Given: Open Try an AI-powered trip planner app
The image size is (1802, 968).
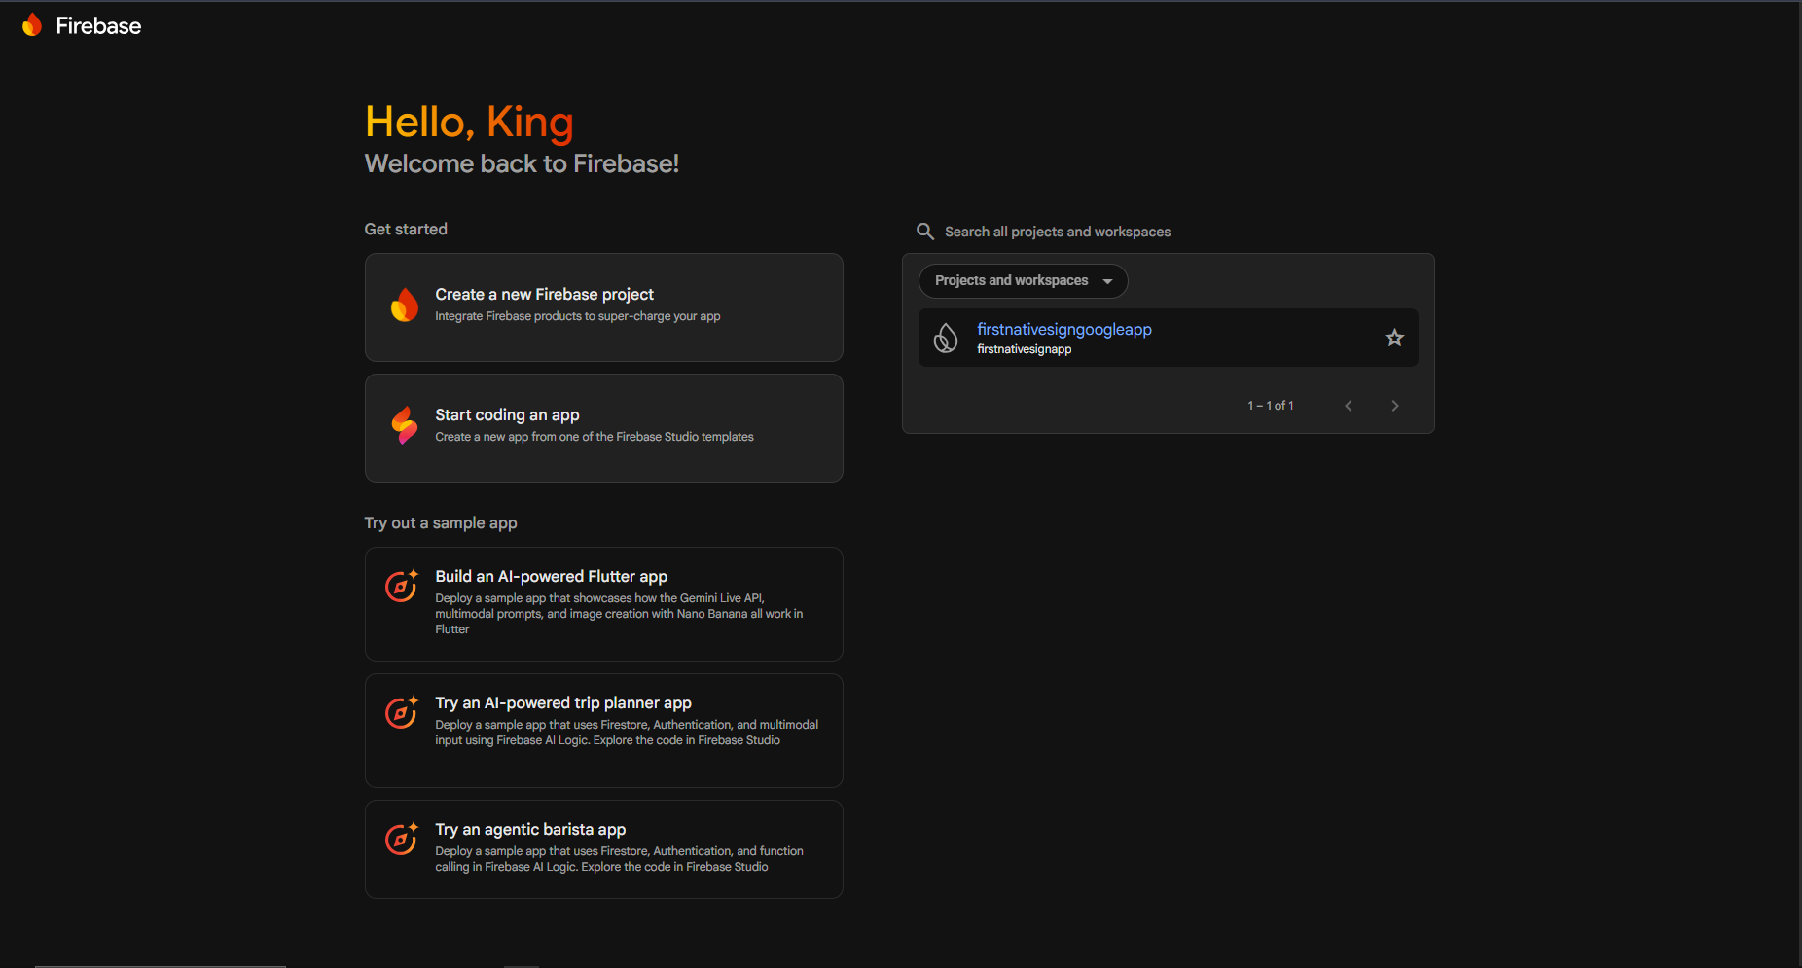Looking at the screenshot, I should [603, 730].
